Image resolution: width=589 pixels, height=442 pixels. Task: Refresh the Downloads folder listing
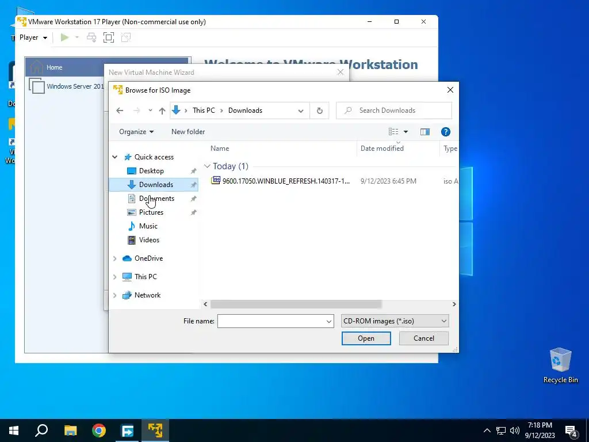[319, 110]
